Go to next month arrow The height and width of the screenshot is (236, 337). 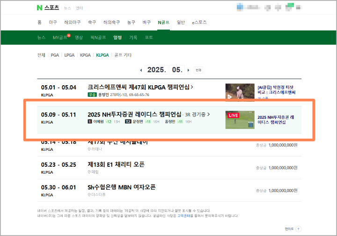tap(189, 70)
